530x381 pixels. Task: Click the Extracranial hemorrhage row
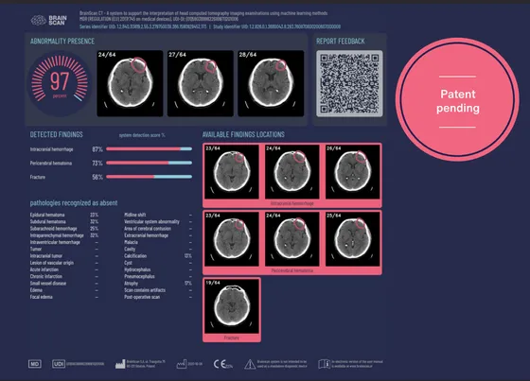[158, 235]
